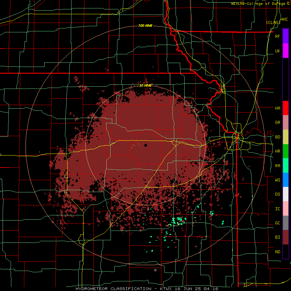Image resolution: width=291 pixels, height=291 pixels.
Task: Pick the mint green RA legend swatch
Action: point(286,166)
